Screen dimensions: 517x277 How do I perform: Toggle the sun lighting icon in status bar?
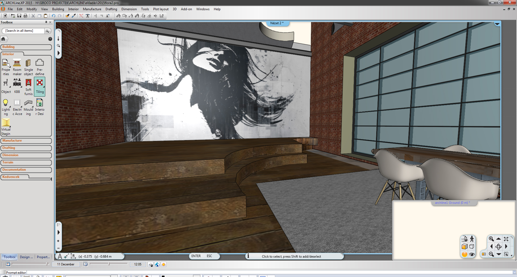pyautogui.click(x=163, y=264)
